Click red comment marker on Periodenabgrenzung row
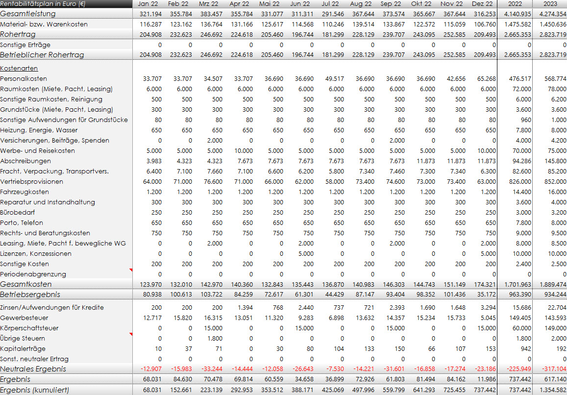The width and height of the screenshot is (567, 395). (130, 270)
